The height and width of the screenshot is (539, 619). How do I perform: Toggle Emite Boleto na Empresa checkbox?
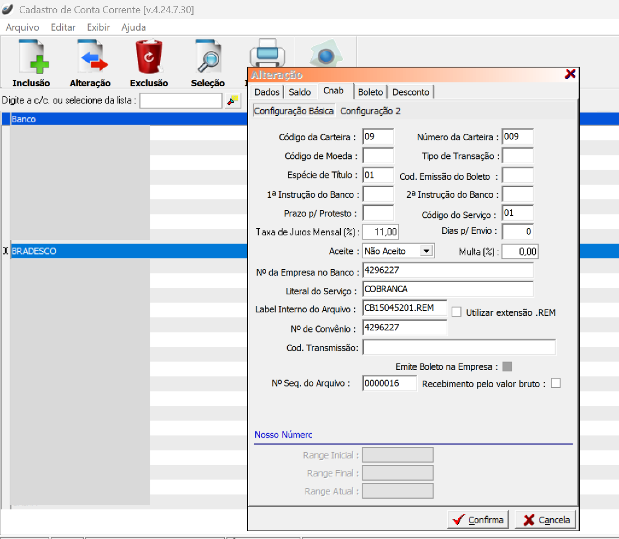[x=507, y=366]
